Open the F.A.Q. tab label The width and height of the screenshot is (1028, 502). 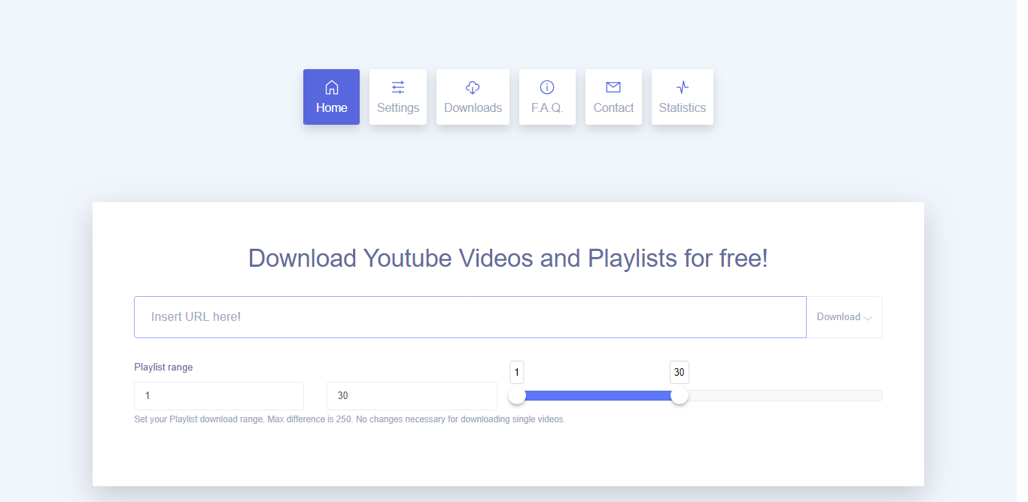click(x=547, y=107)
